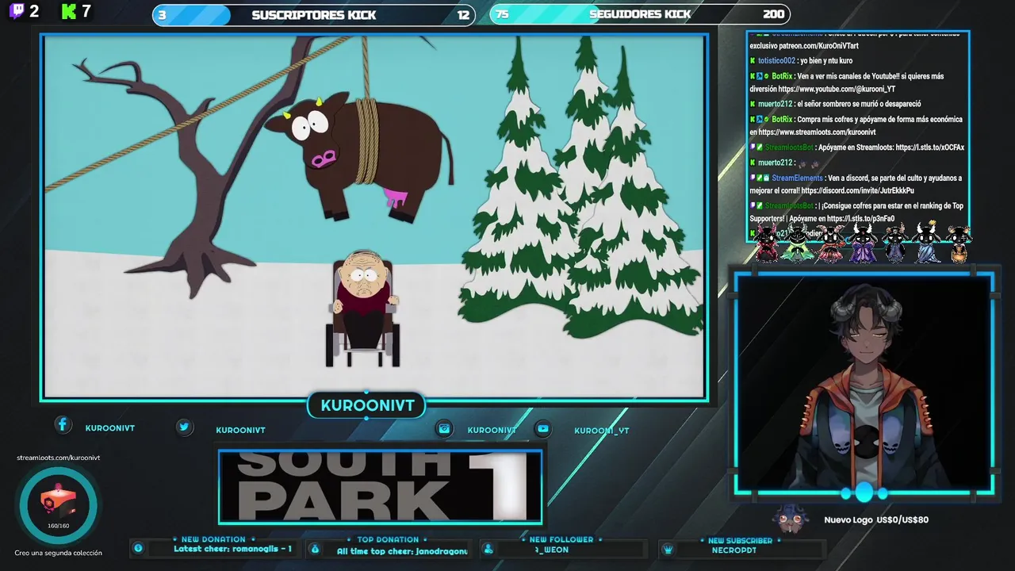Click username muerto212 on the sombrero message

(775, 104)
